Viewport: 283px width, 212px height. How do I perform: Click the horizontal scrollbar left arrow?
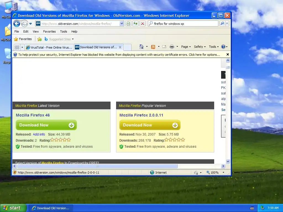pos(15,166)
